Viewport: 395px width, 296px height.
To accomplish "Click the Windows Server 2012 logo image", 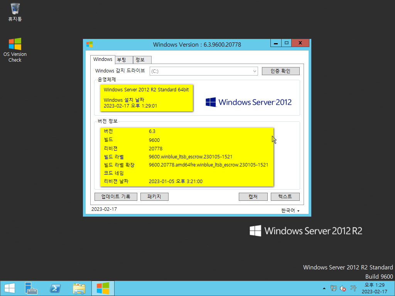I will pyautogui.click(x=249, y=102).
